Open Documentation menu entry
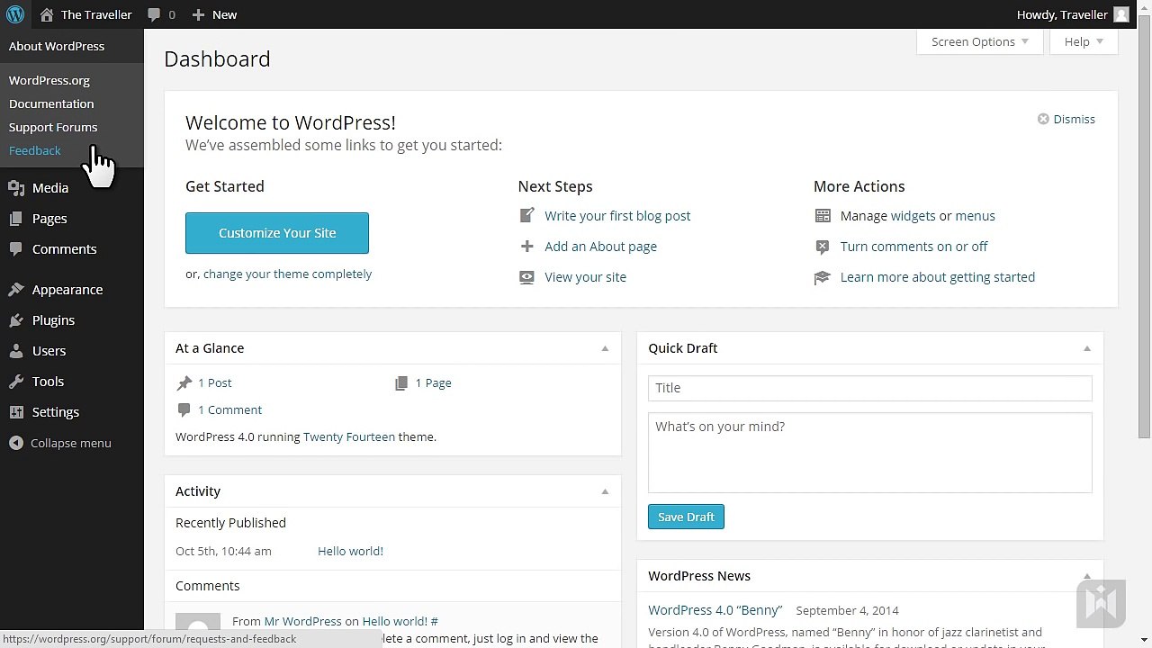The height and width of the screenshot is (648, 1152). tap(51, 103)
